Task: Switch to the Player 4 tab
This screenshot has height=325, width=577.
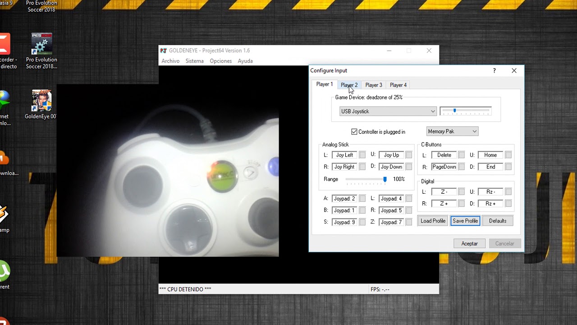Action: 398,85
